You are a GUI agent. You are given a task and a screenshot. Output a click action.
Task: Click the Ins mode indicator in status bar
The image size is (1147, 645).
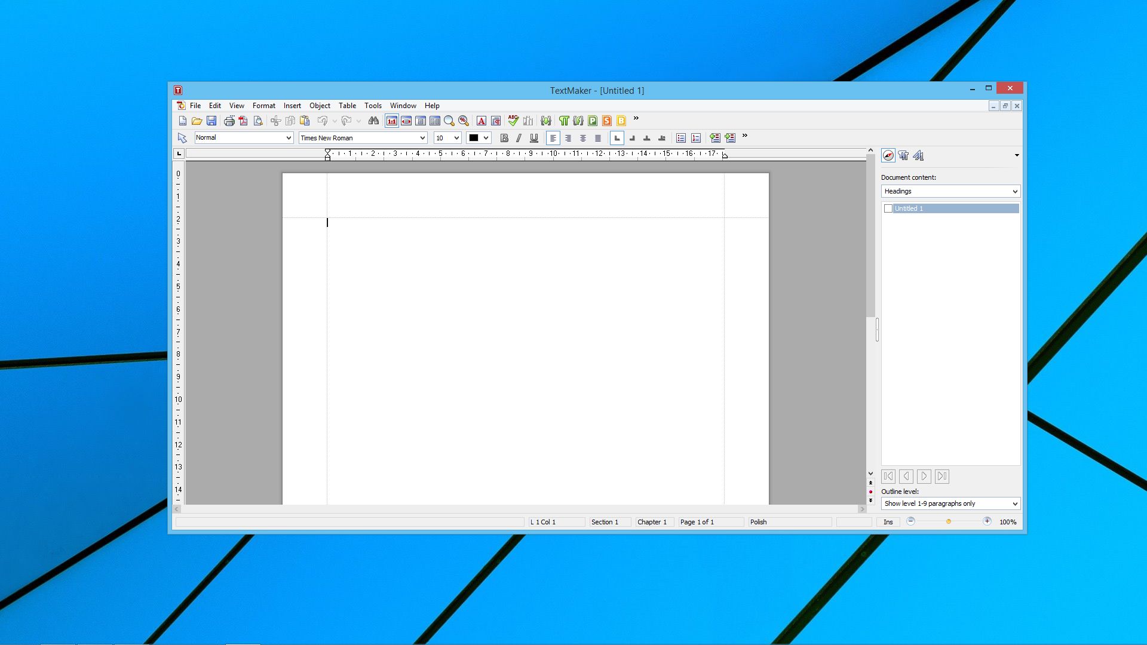(x=888, y=522)
